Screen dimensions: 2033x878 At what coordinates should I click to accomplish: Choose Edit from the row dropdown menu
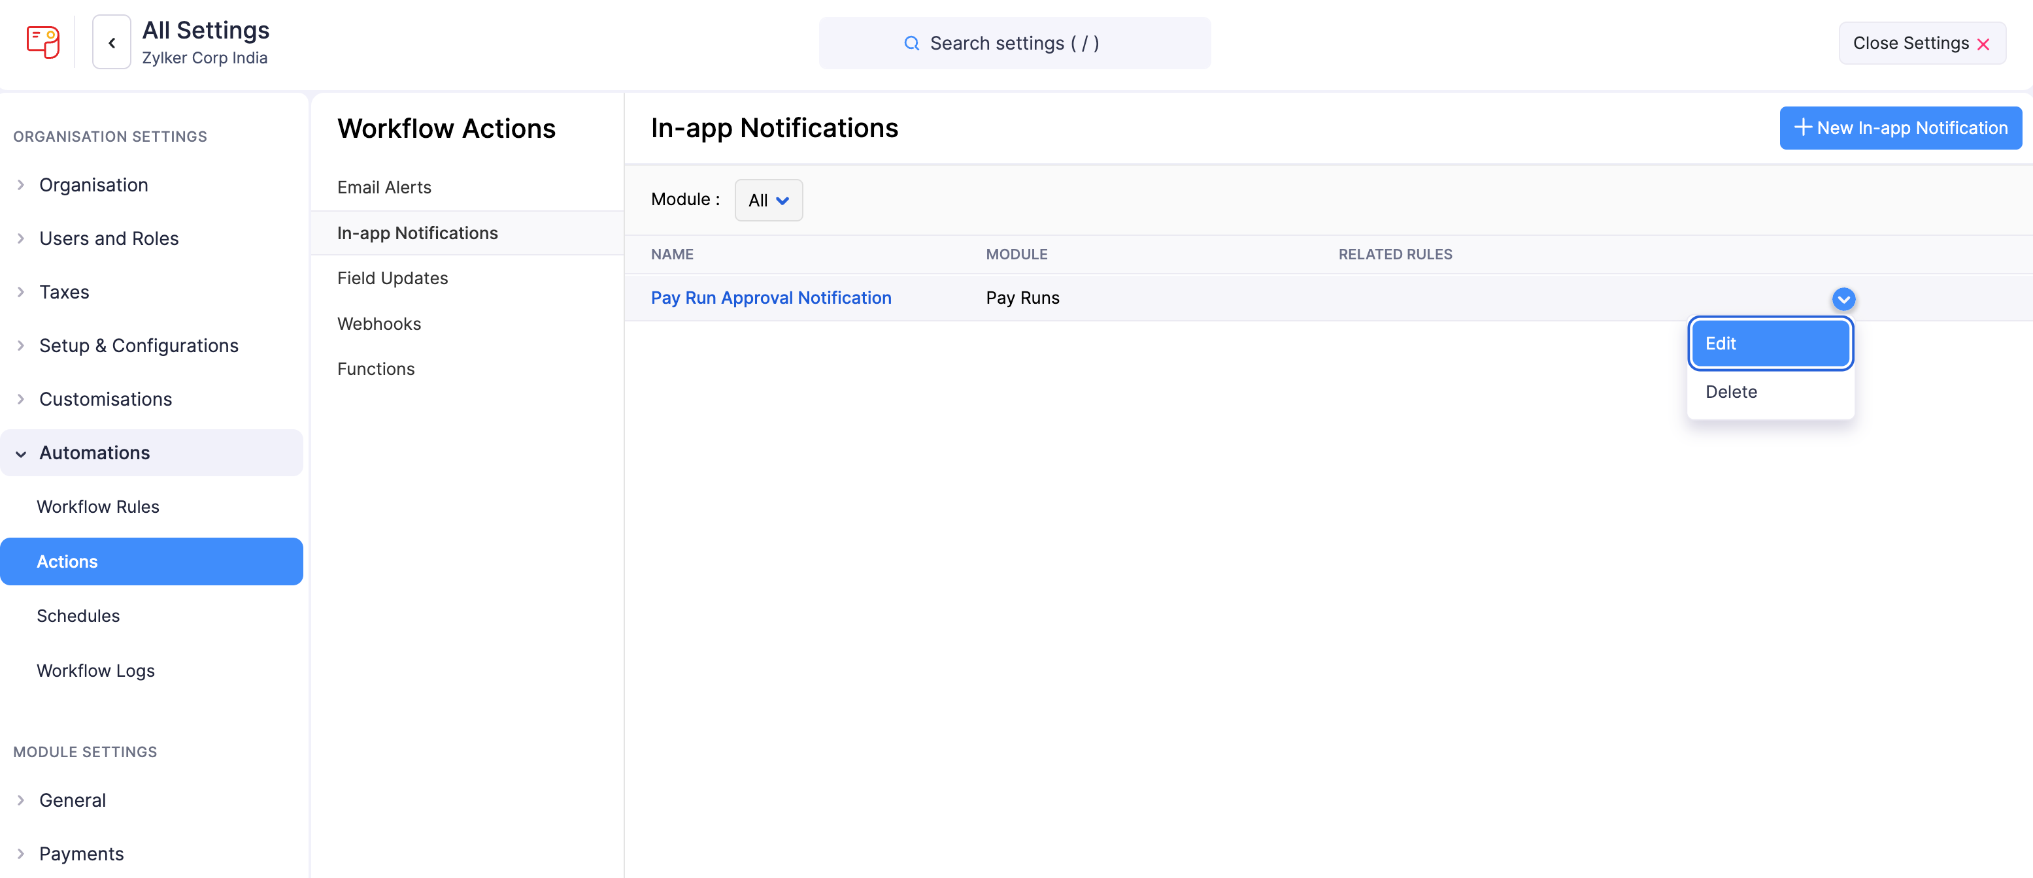(1770, 344)
